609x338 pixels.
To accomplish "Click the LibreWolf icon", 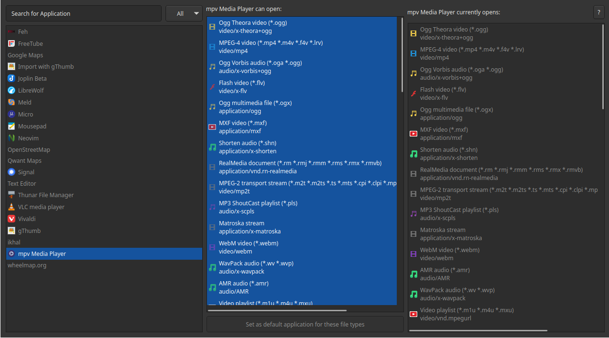I will pos(11,90).
